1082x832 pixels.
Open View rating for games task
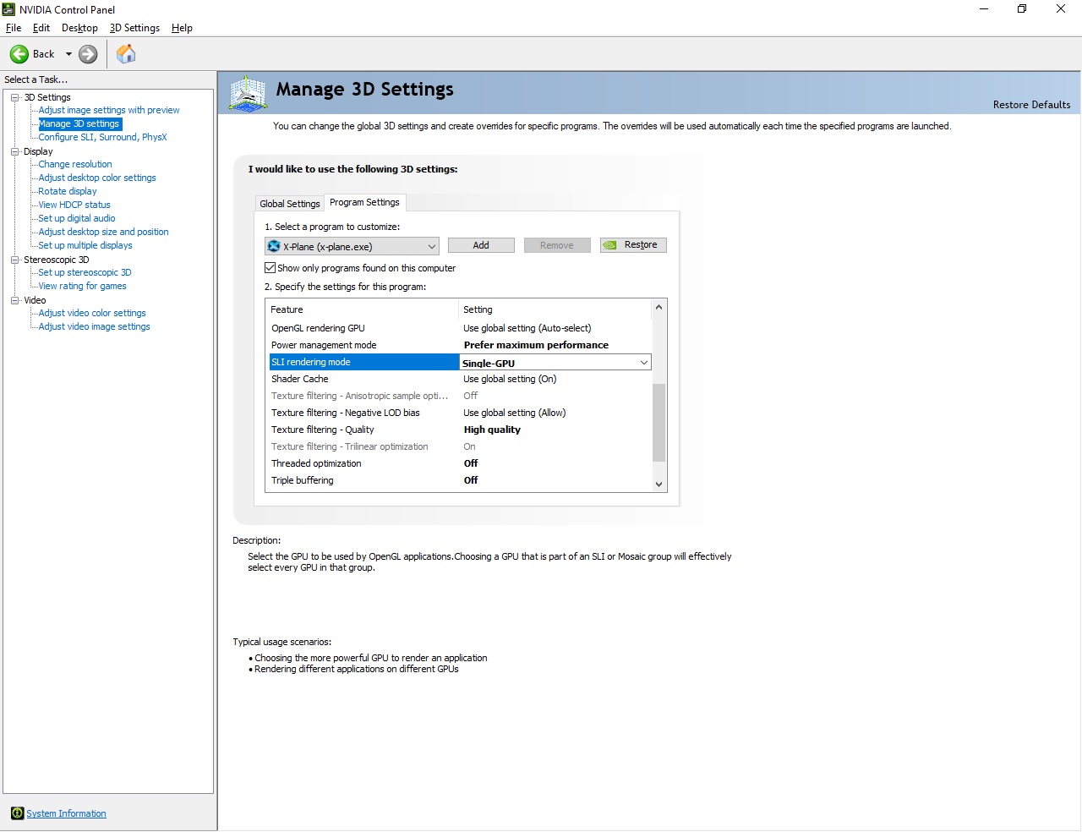(x=82, y=286)
